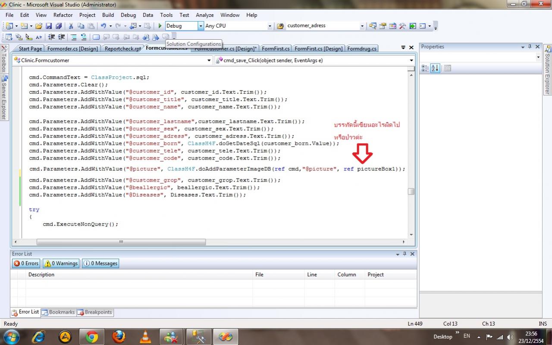552x345 pixels.
Task: Switch to Reportcheck.rpt tab
Action: click(123, 48)
